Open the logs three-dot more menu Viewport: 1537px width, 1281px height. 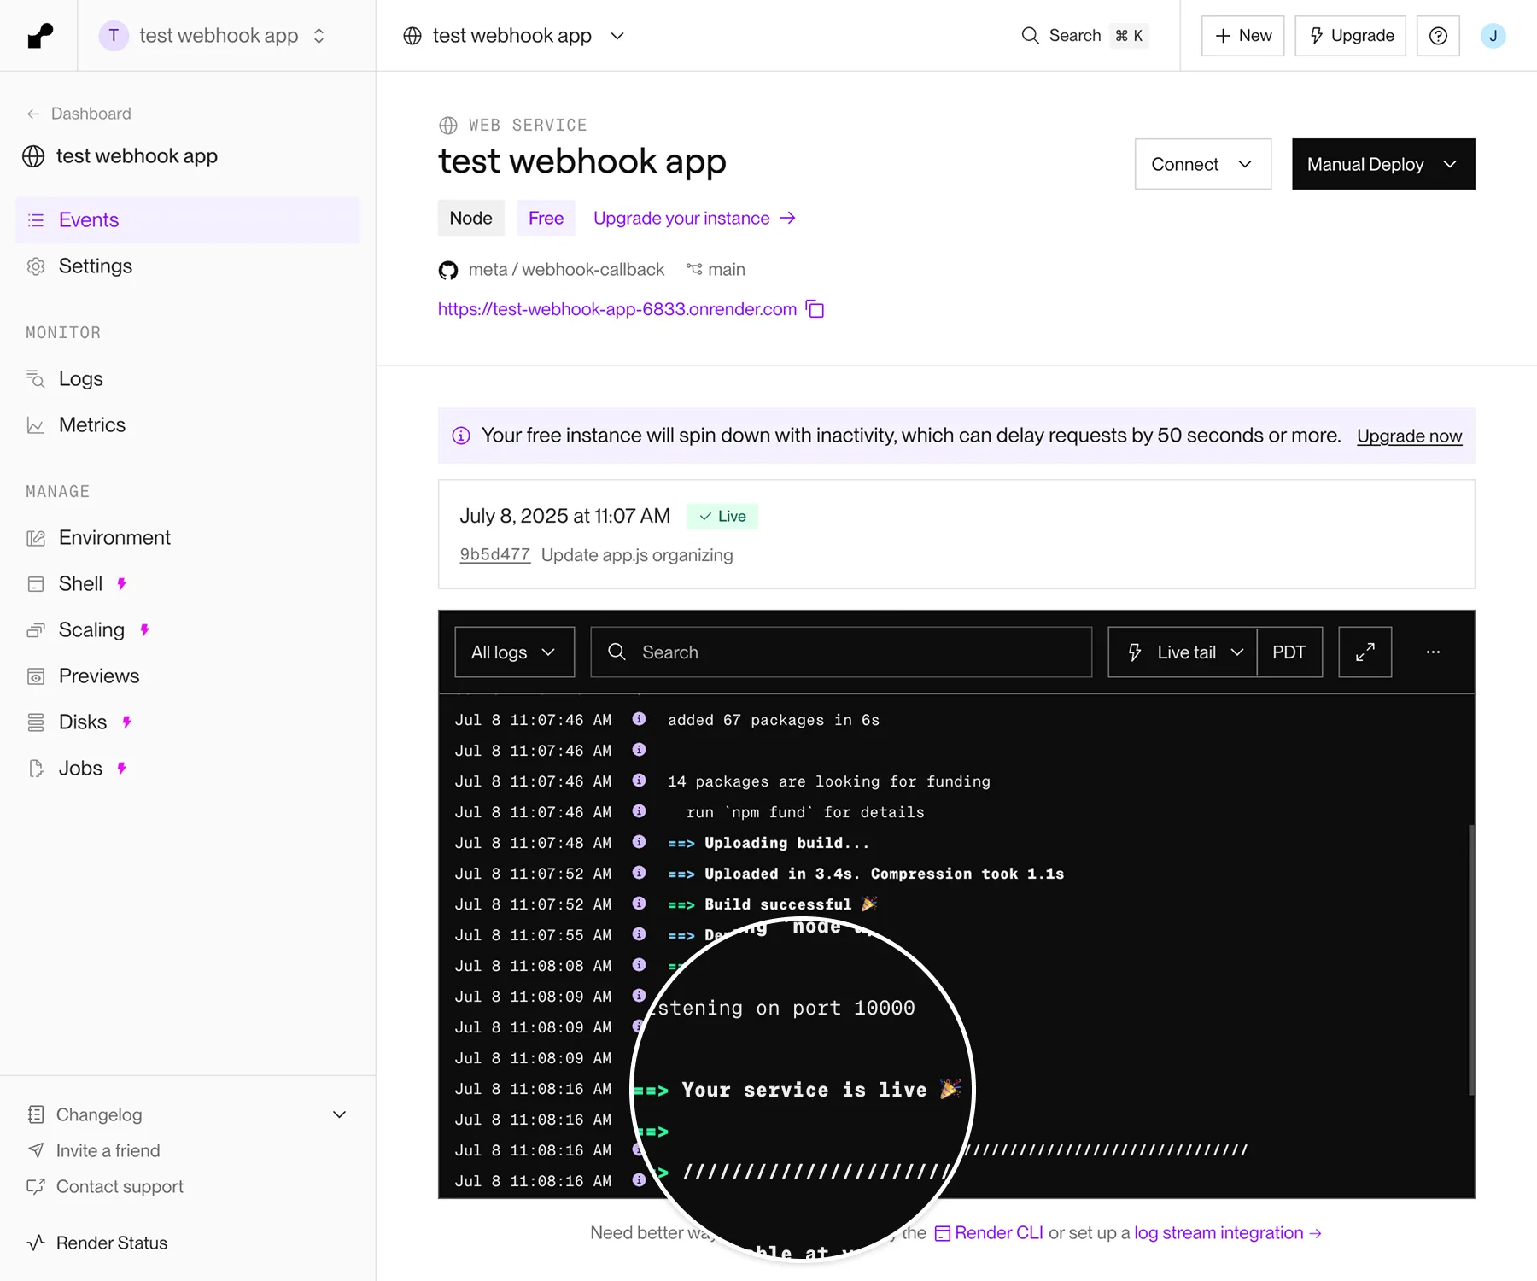1433,652
